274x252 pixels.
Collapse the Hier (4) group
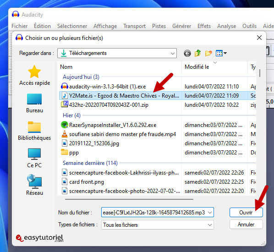tap(71, 115)
